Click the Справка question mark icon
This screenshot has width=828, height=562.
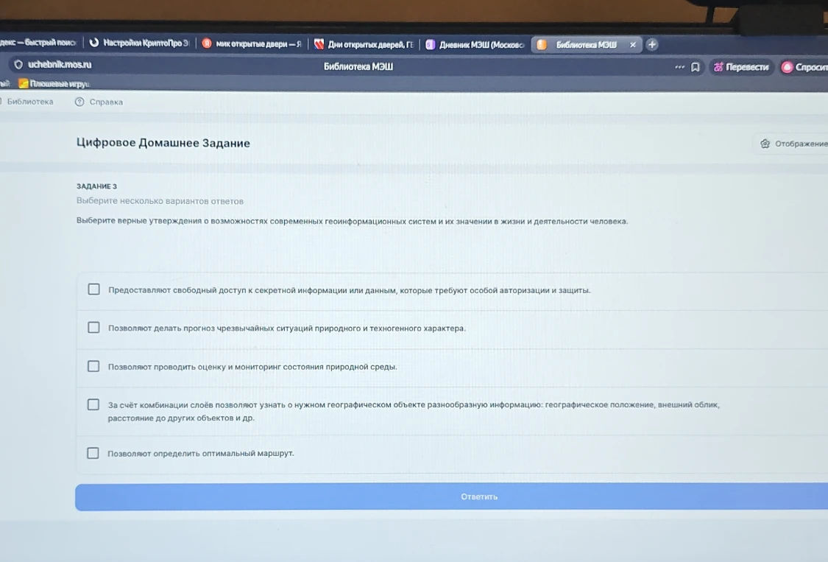79,102
